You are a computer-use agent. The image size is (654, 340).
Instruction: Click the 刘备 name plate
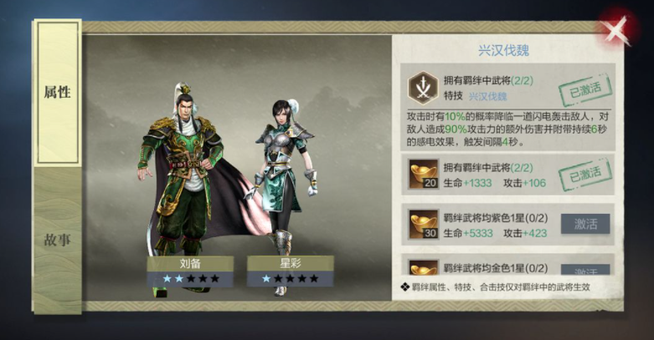pyautogui.click(x=190, y=264)
